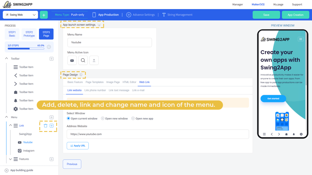Open My page link

(278, 4)
